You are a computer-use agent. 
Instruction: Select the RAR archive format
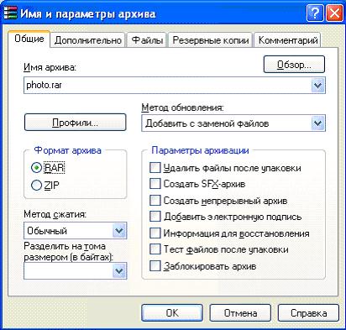pyautogui.click(x=36, y=168)
